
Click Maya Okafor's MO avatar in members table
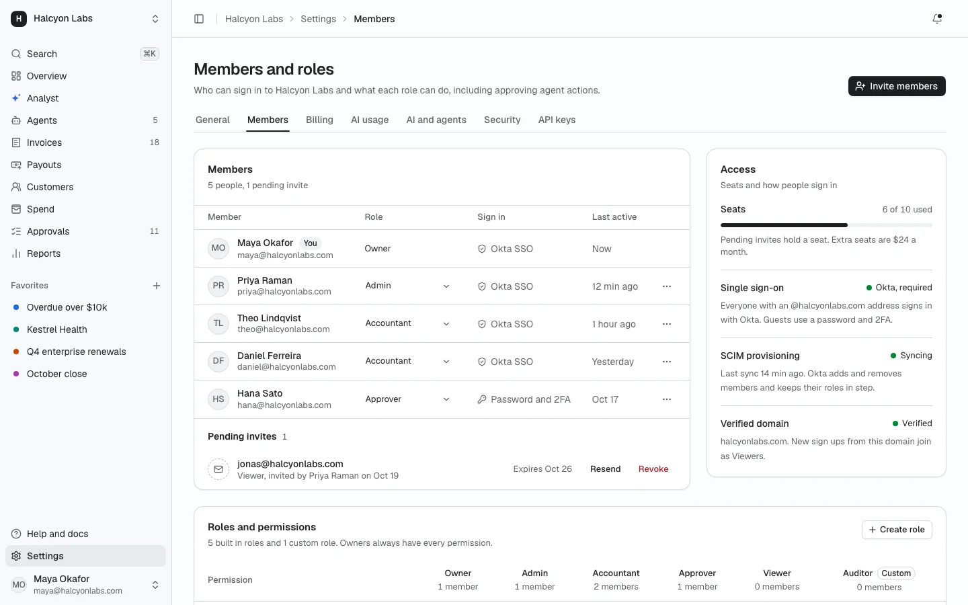[218, 249]
